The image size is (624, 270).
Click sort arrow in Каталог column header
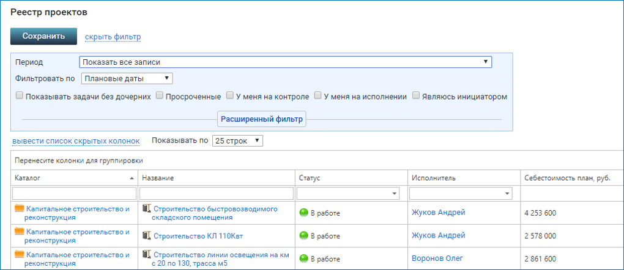click(132, 178)
